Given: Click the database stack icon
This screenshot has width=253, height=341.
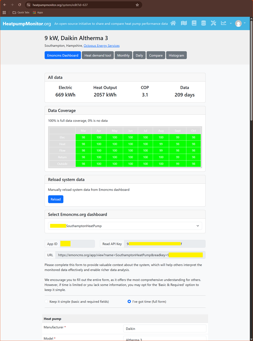Looking at the screenshot, I should (x=204, y=23).
